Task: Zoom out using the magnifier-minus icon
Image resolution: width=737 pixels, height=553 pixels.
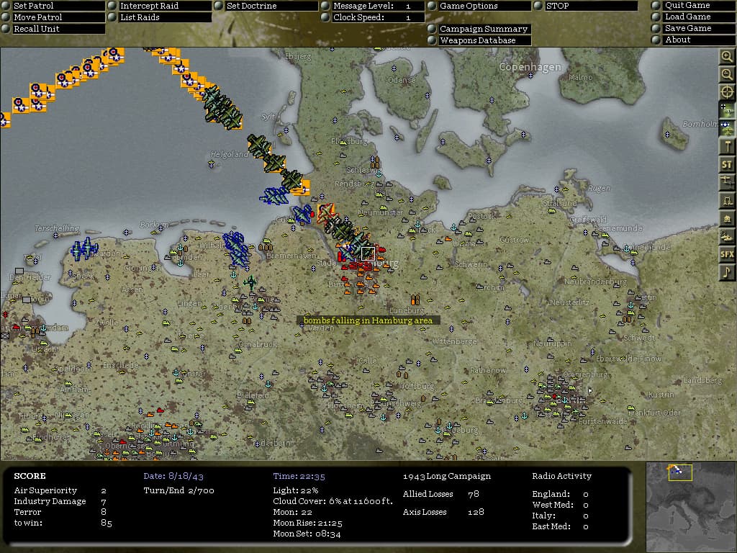Action: pos(727,74)
